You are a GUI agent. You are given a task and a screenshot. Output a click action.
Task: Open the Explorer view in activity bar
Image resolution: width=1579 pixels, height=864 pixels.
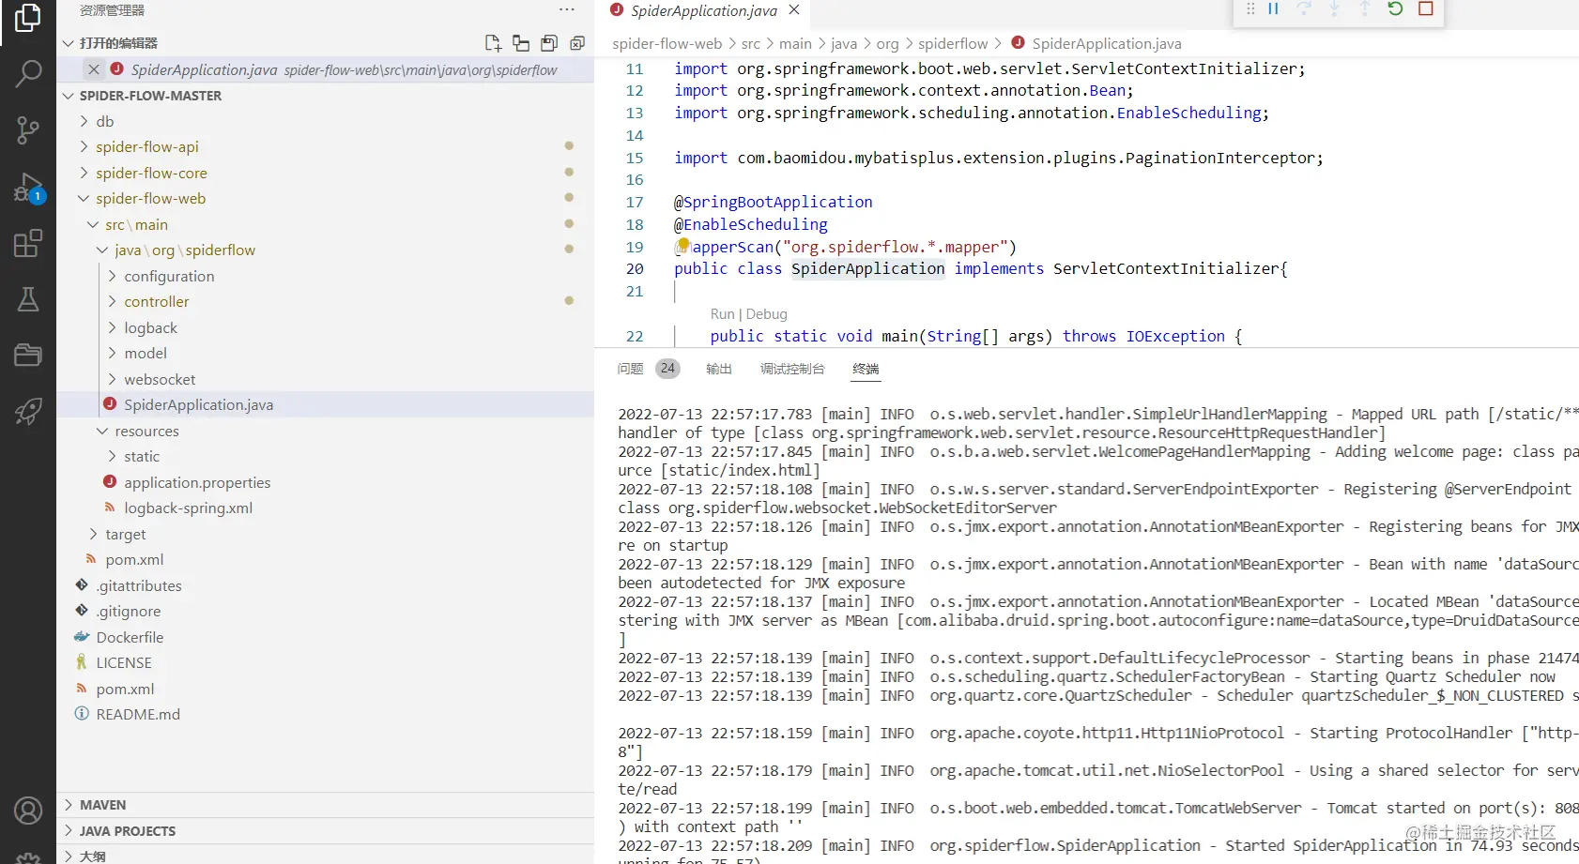pos(28,17)
